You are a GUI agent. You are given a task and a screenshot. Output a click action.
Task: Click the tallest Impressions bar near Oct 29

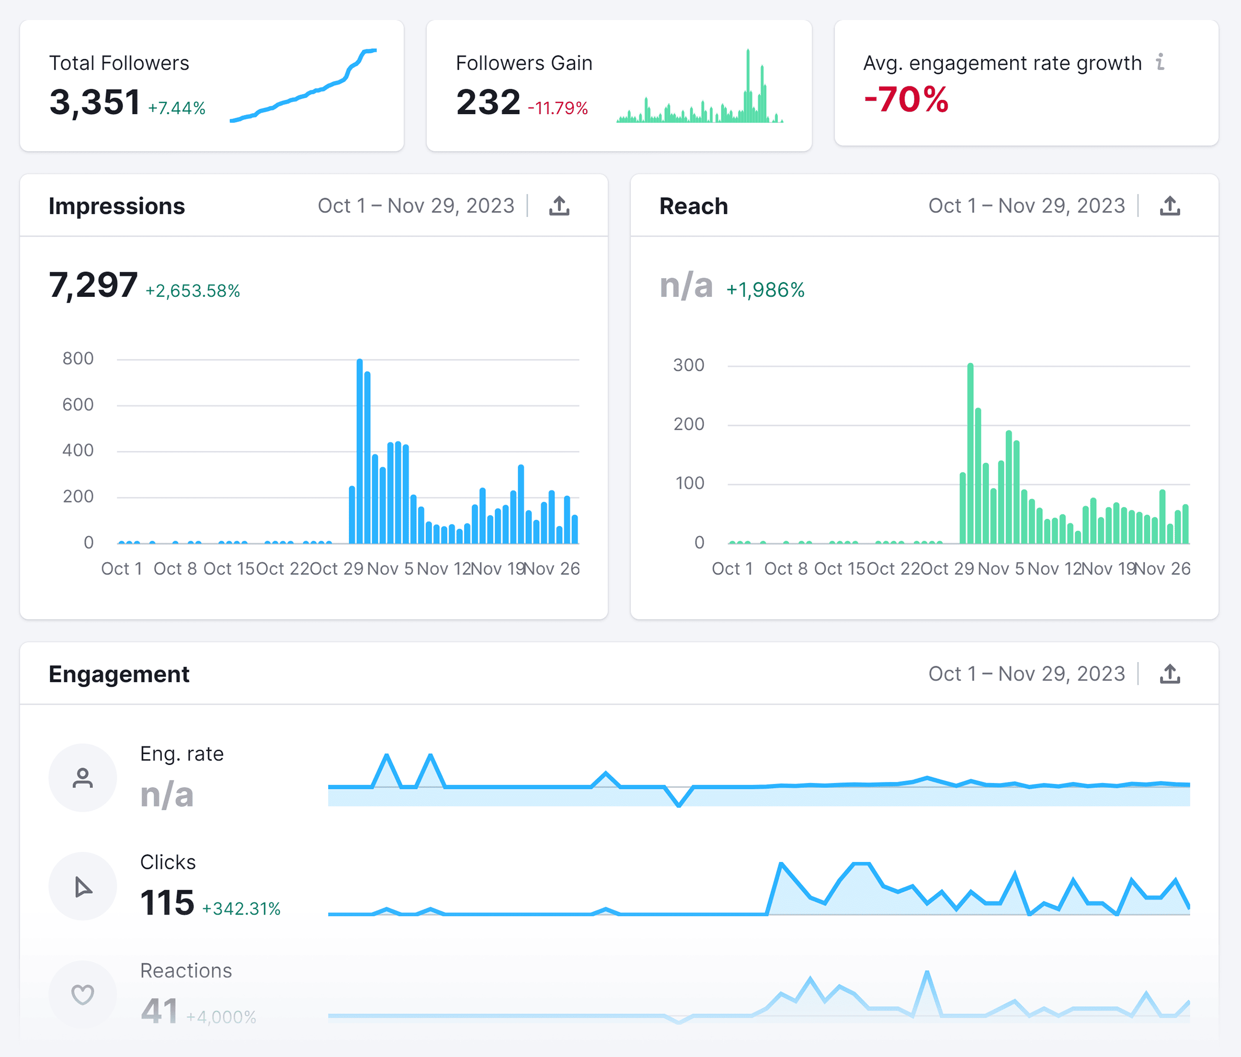[x=359, y=451]
